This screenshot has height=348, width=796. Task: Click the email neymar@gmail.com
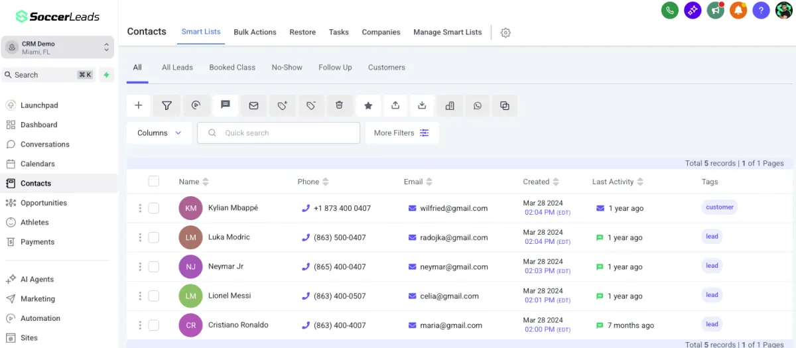click(454, 267)
